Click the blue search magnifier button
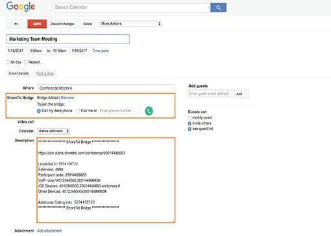This screenshot has width=331, height=236. point(218,8)
